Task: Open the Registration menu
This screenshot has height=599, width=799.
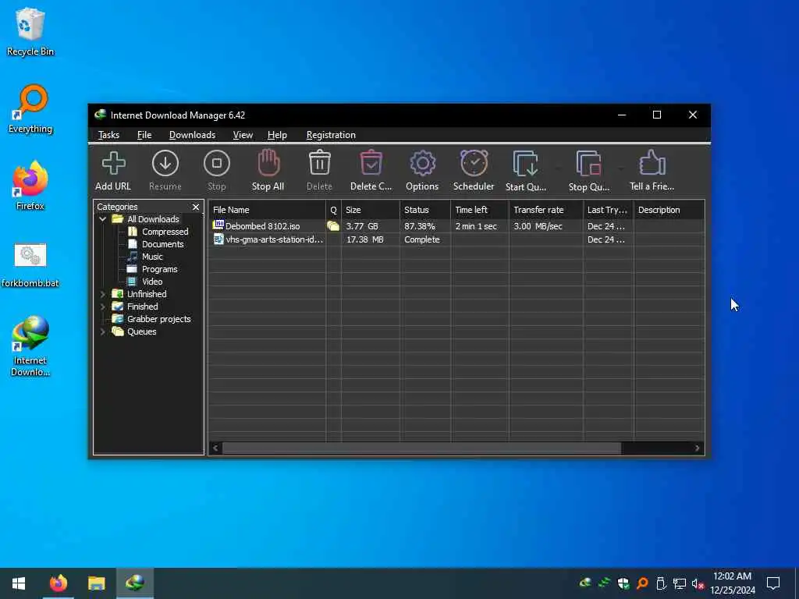Action: (x=331, y=135)
